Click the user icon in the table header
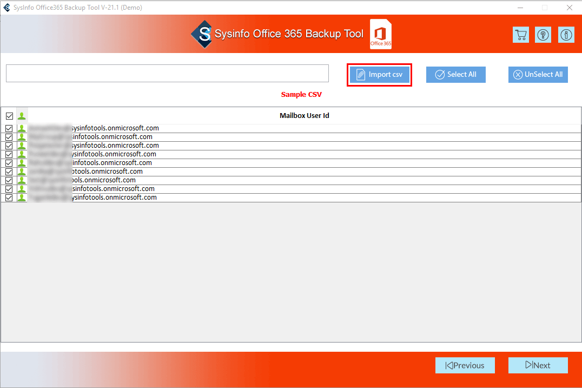Image resolution: width=582 pixels, height=388 pixels. pos(22,116)
